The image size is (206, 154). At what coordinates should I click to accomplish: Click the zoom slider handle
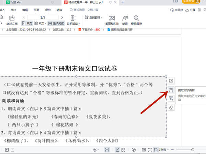pos(193,150)
